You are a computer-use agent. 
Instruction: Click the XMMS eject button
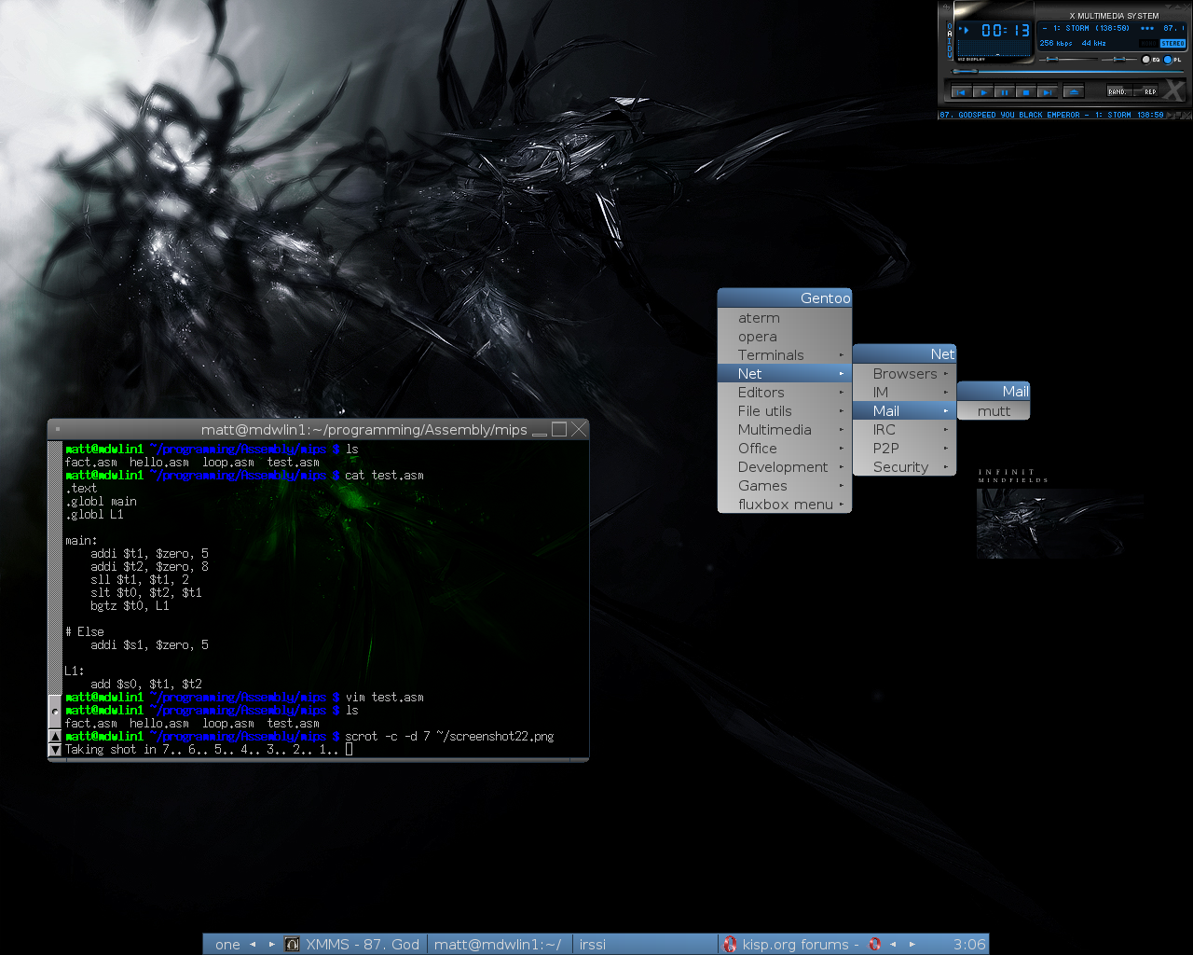1073,91
